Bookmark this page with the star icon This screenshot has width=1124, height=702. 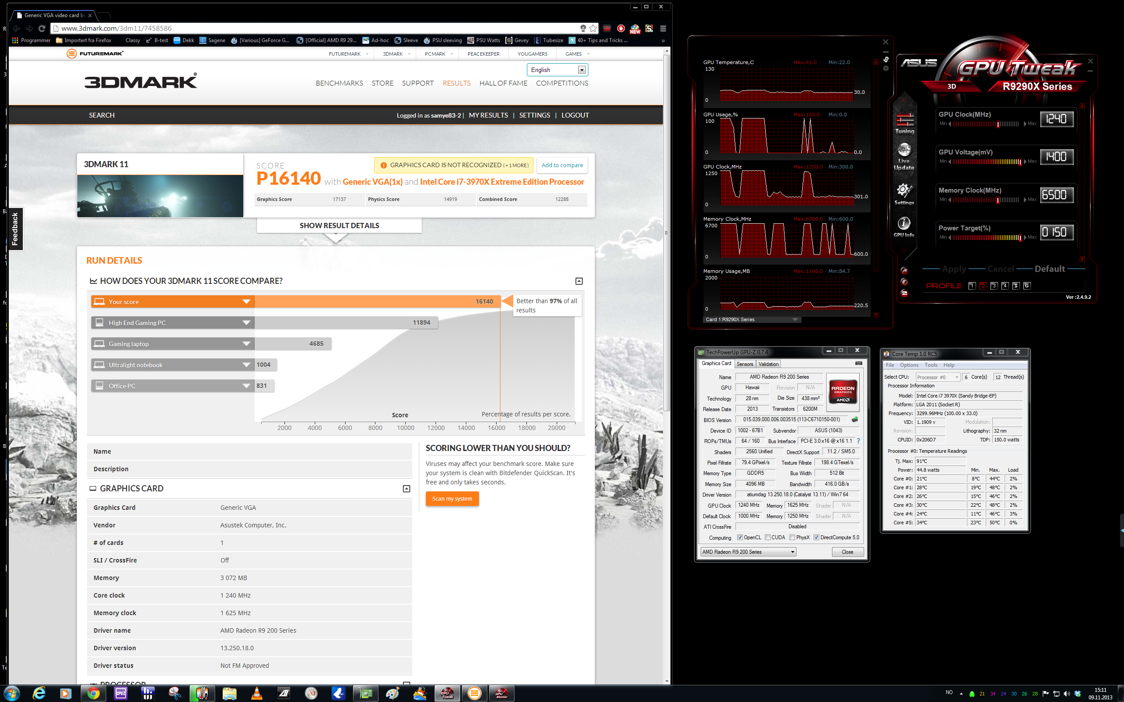point(593,29)
